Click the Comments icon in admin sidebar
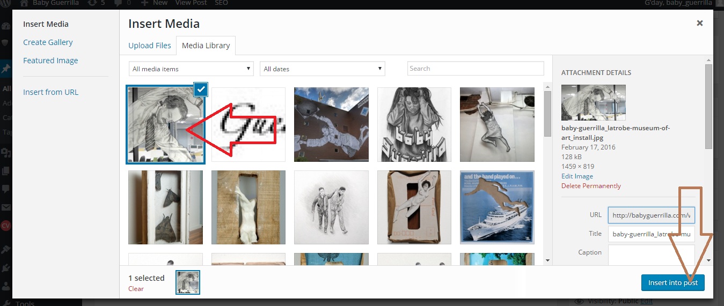724x306 pixels. [6, 189]
